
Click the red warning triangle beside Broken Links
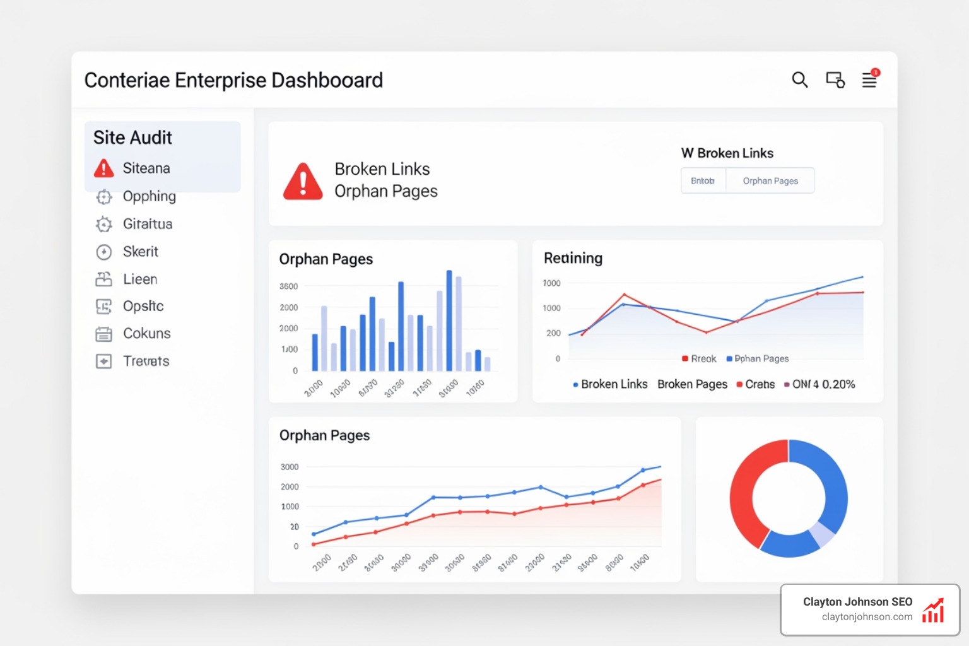coord(304,180)
